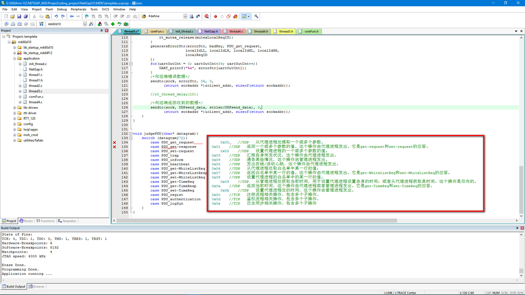
Task: Open the SVCS menu
Action: (x=106, y=9)
